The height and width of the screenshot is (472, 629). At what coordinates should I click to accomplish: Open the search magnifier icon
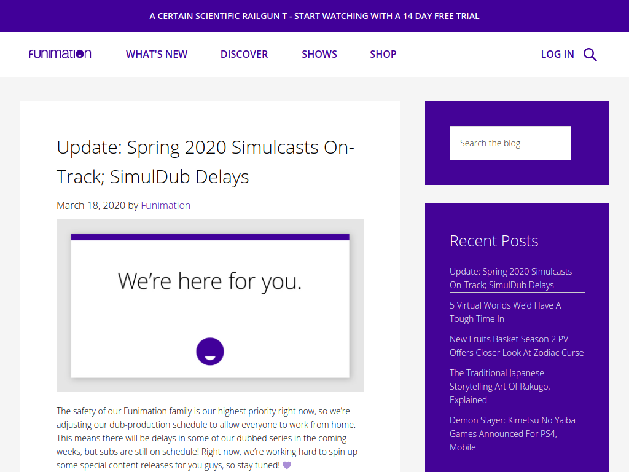pyautogui.click(x=590, y=54)
